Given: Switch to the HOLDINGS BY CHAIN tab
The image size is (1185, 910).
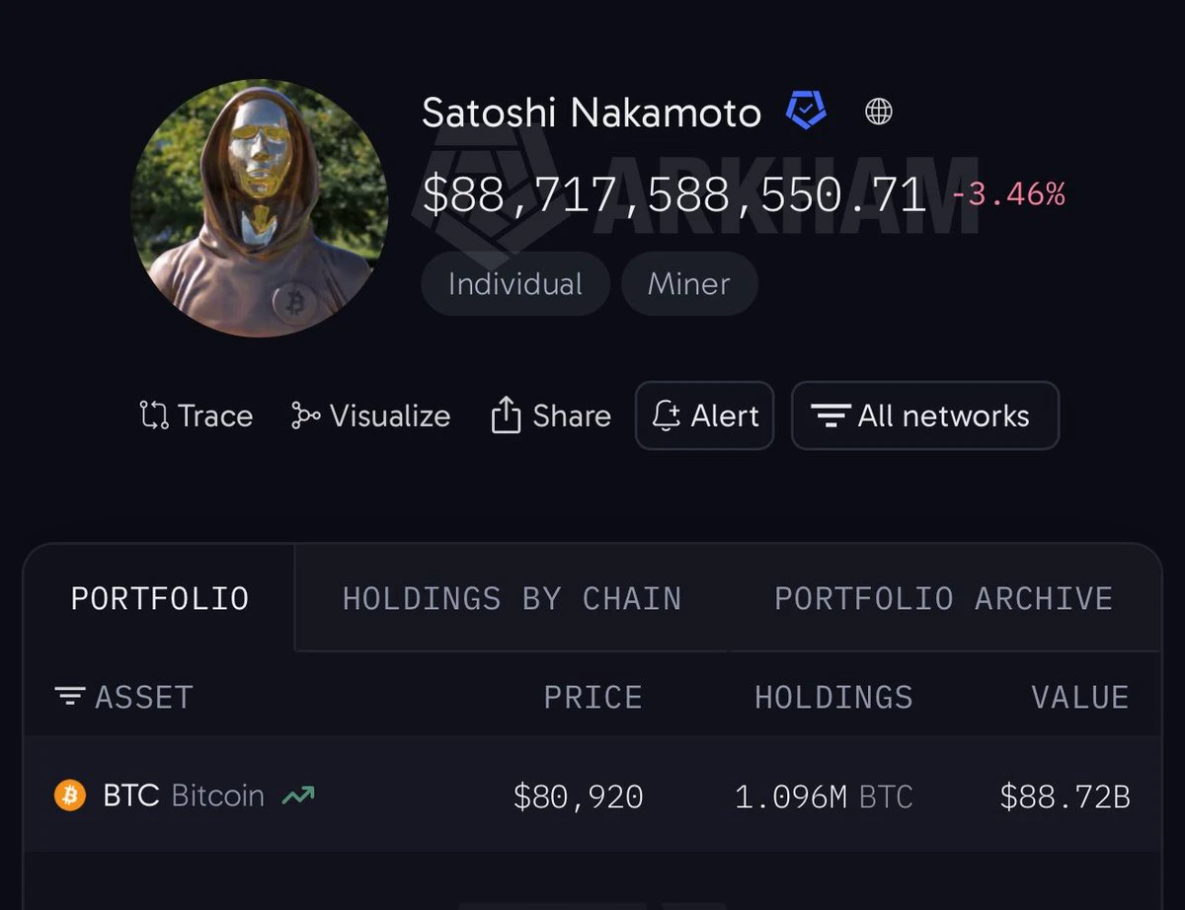Looking at the screenshot, I should tap(512, 598).
